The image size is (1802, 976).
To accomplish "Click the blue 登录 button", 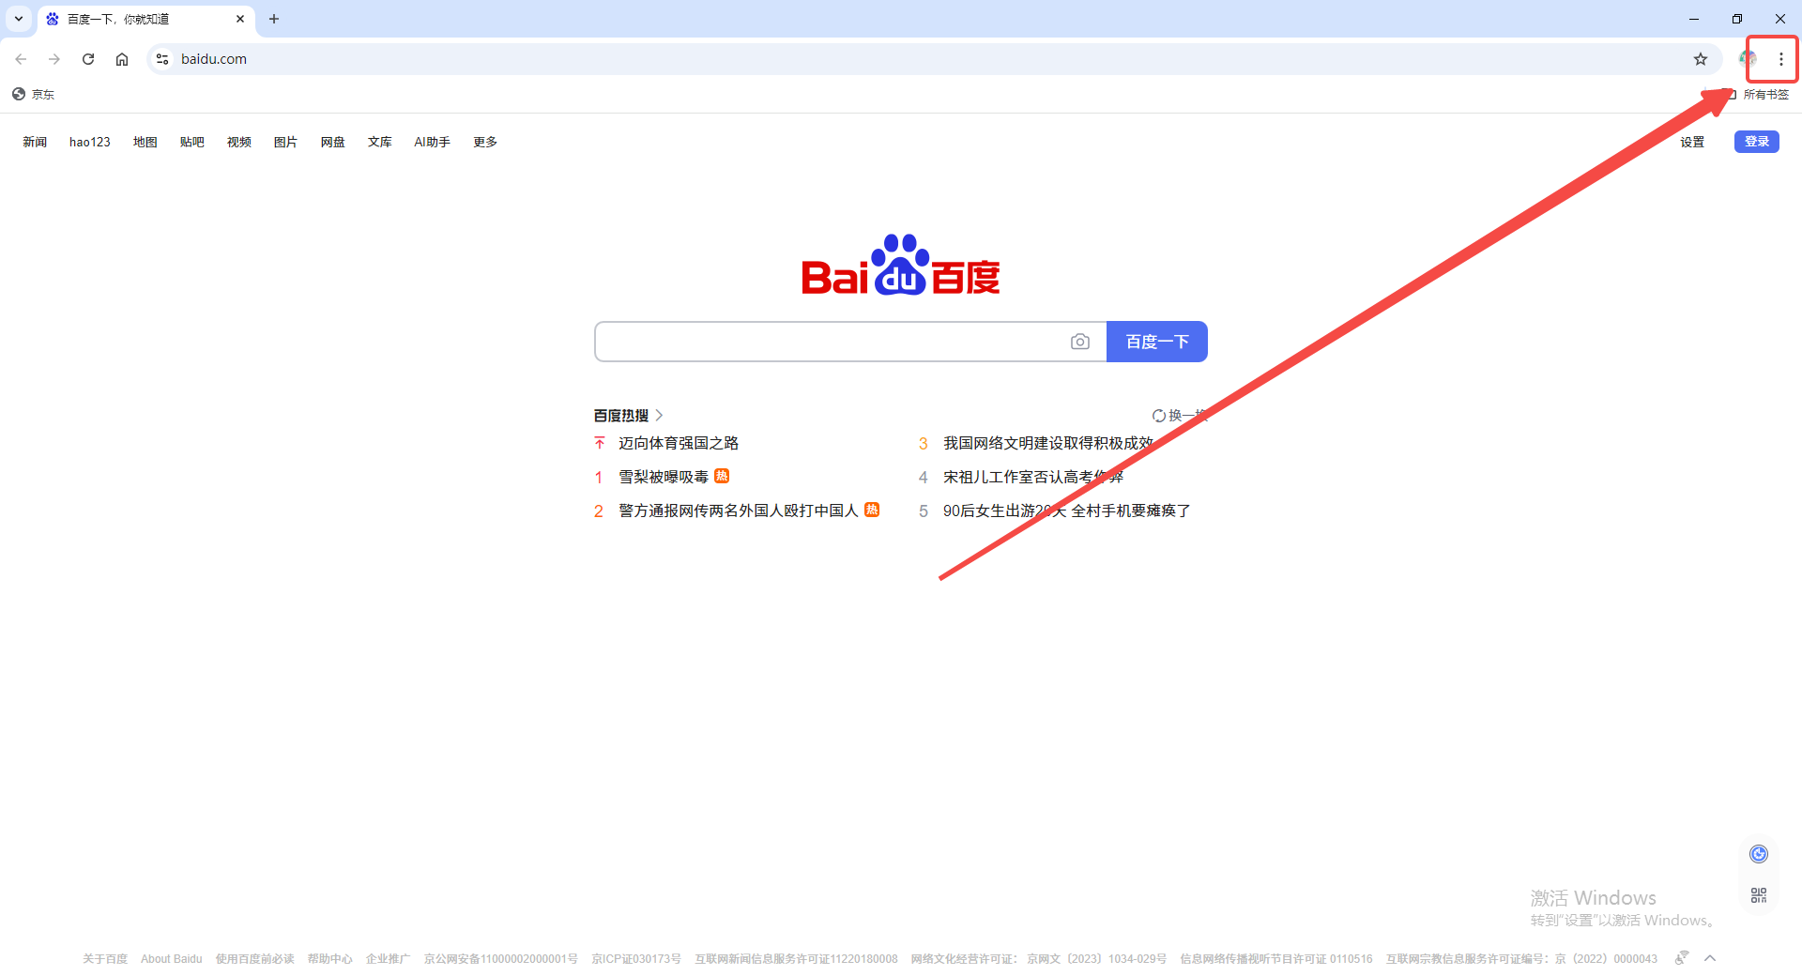I will pyautogui.click(x=1757, y=142).
